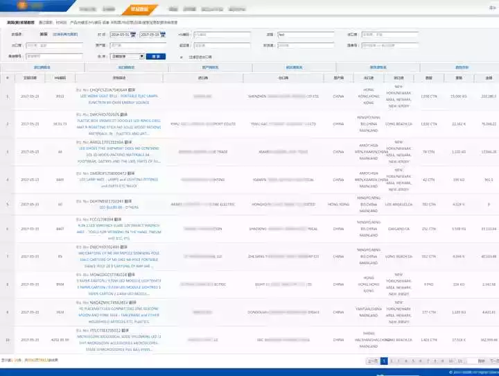Open the start date calendar picker icon

click(x=133, y=35)
